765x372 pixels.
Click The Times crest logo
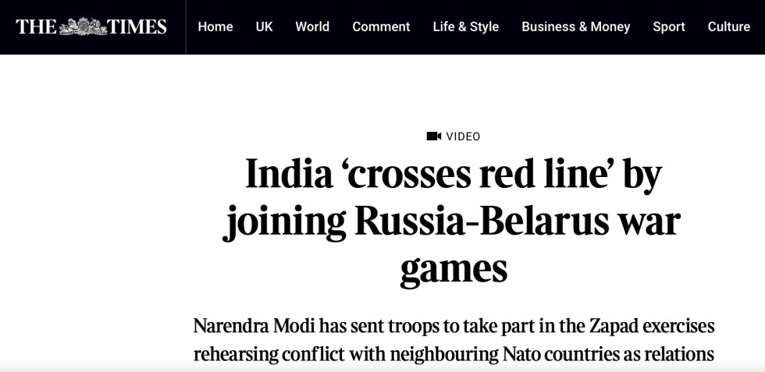[83, 27]
